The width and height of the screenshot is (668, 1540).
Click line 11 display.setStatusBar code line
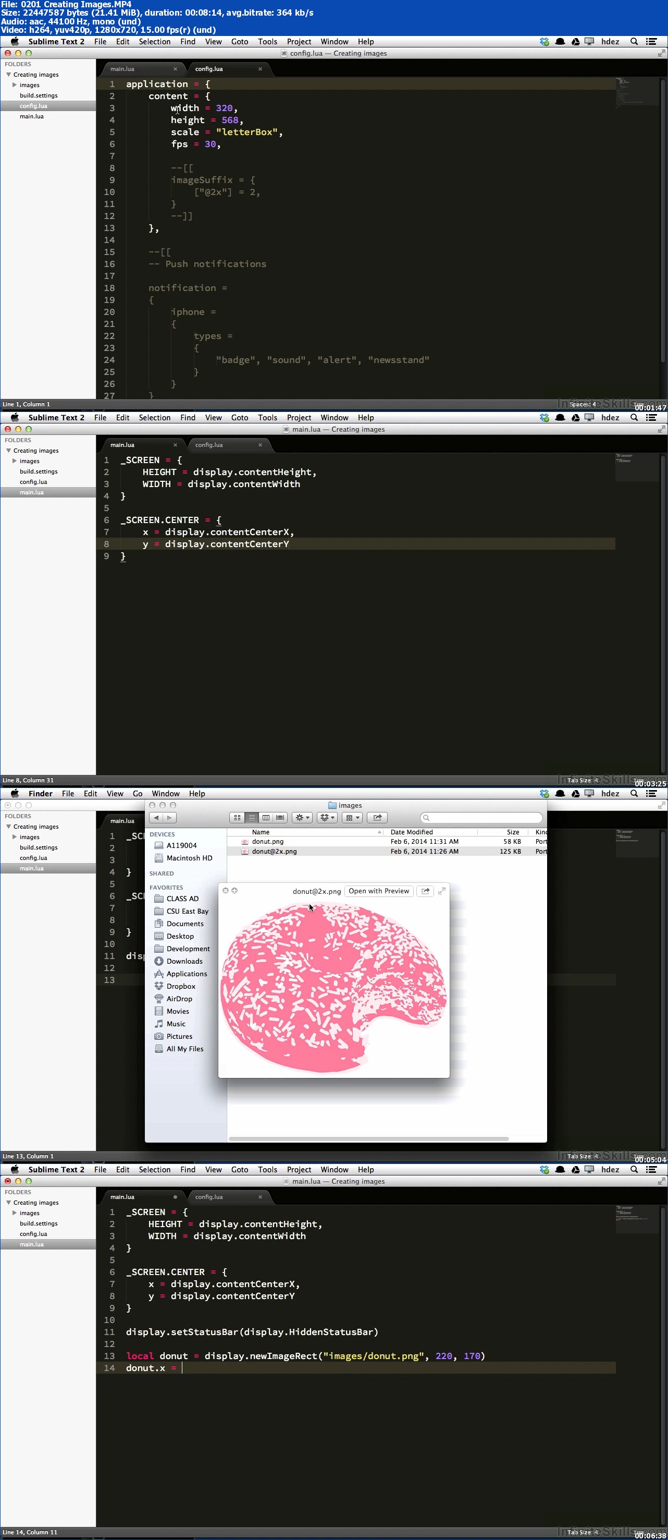(252, 1332)
